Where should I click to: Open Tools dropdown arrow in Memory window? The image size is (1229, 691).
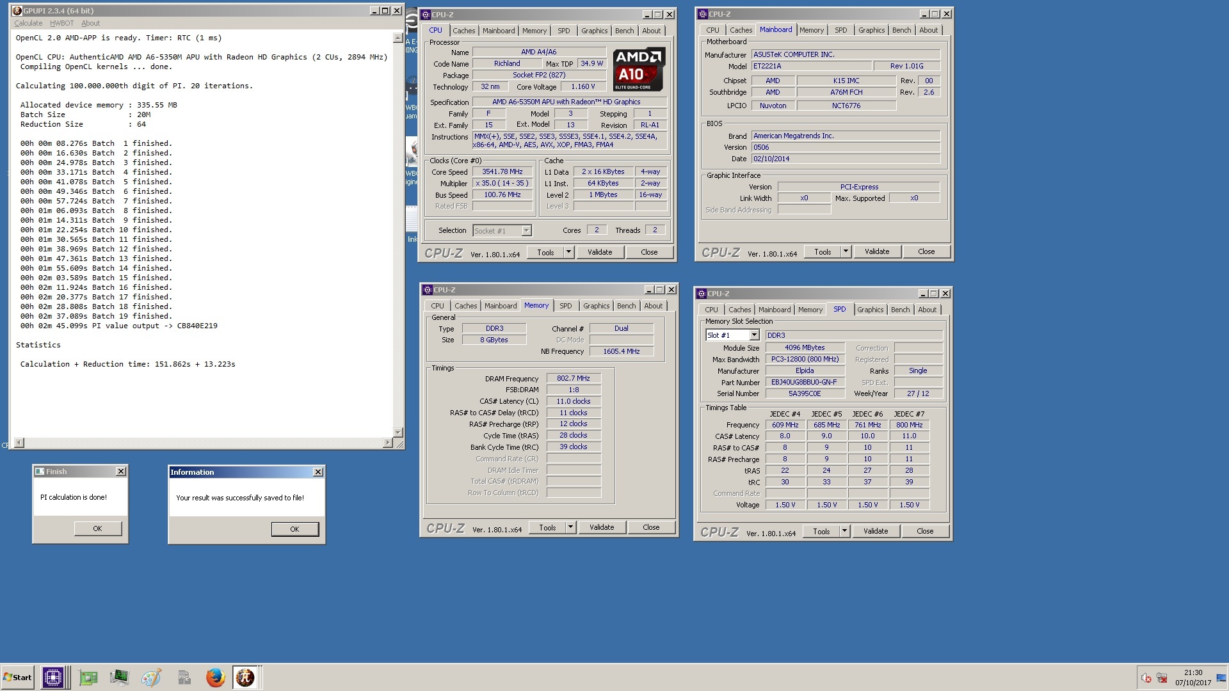[570, 527]
